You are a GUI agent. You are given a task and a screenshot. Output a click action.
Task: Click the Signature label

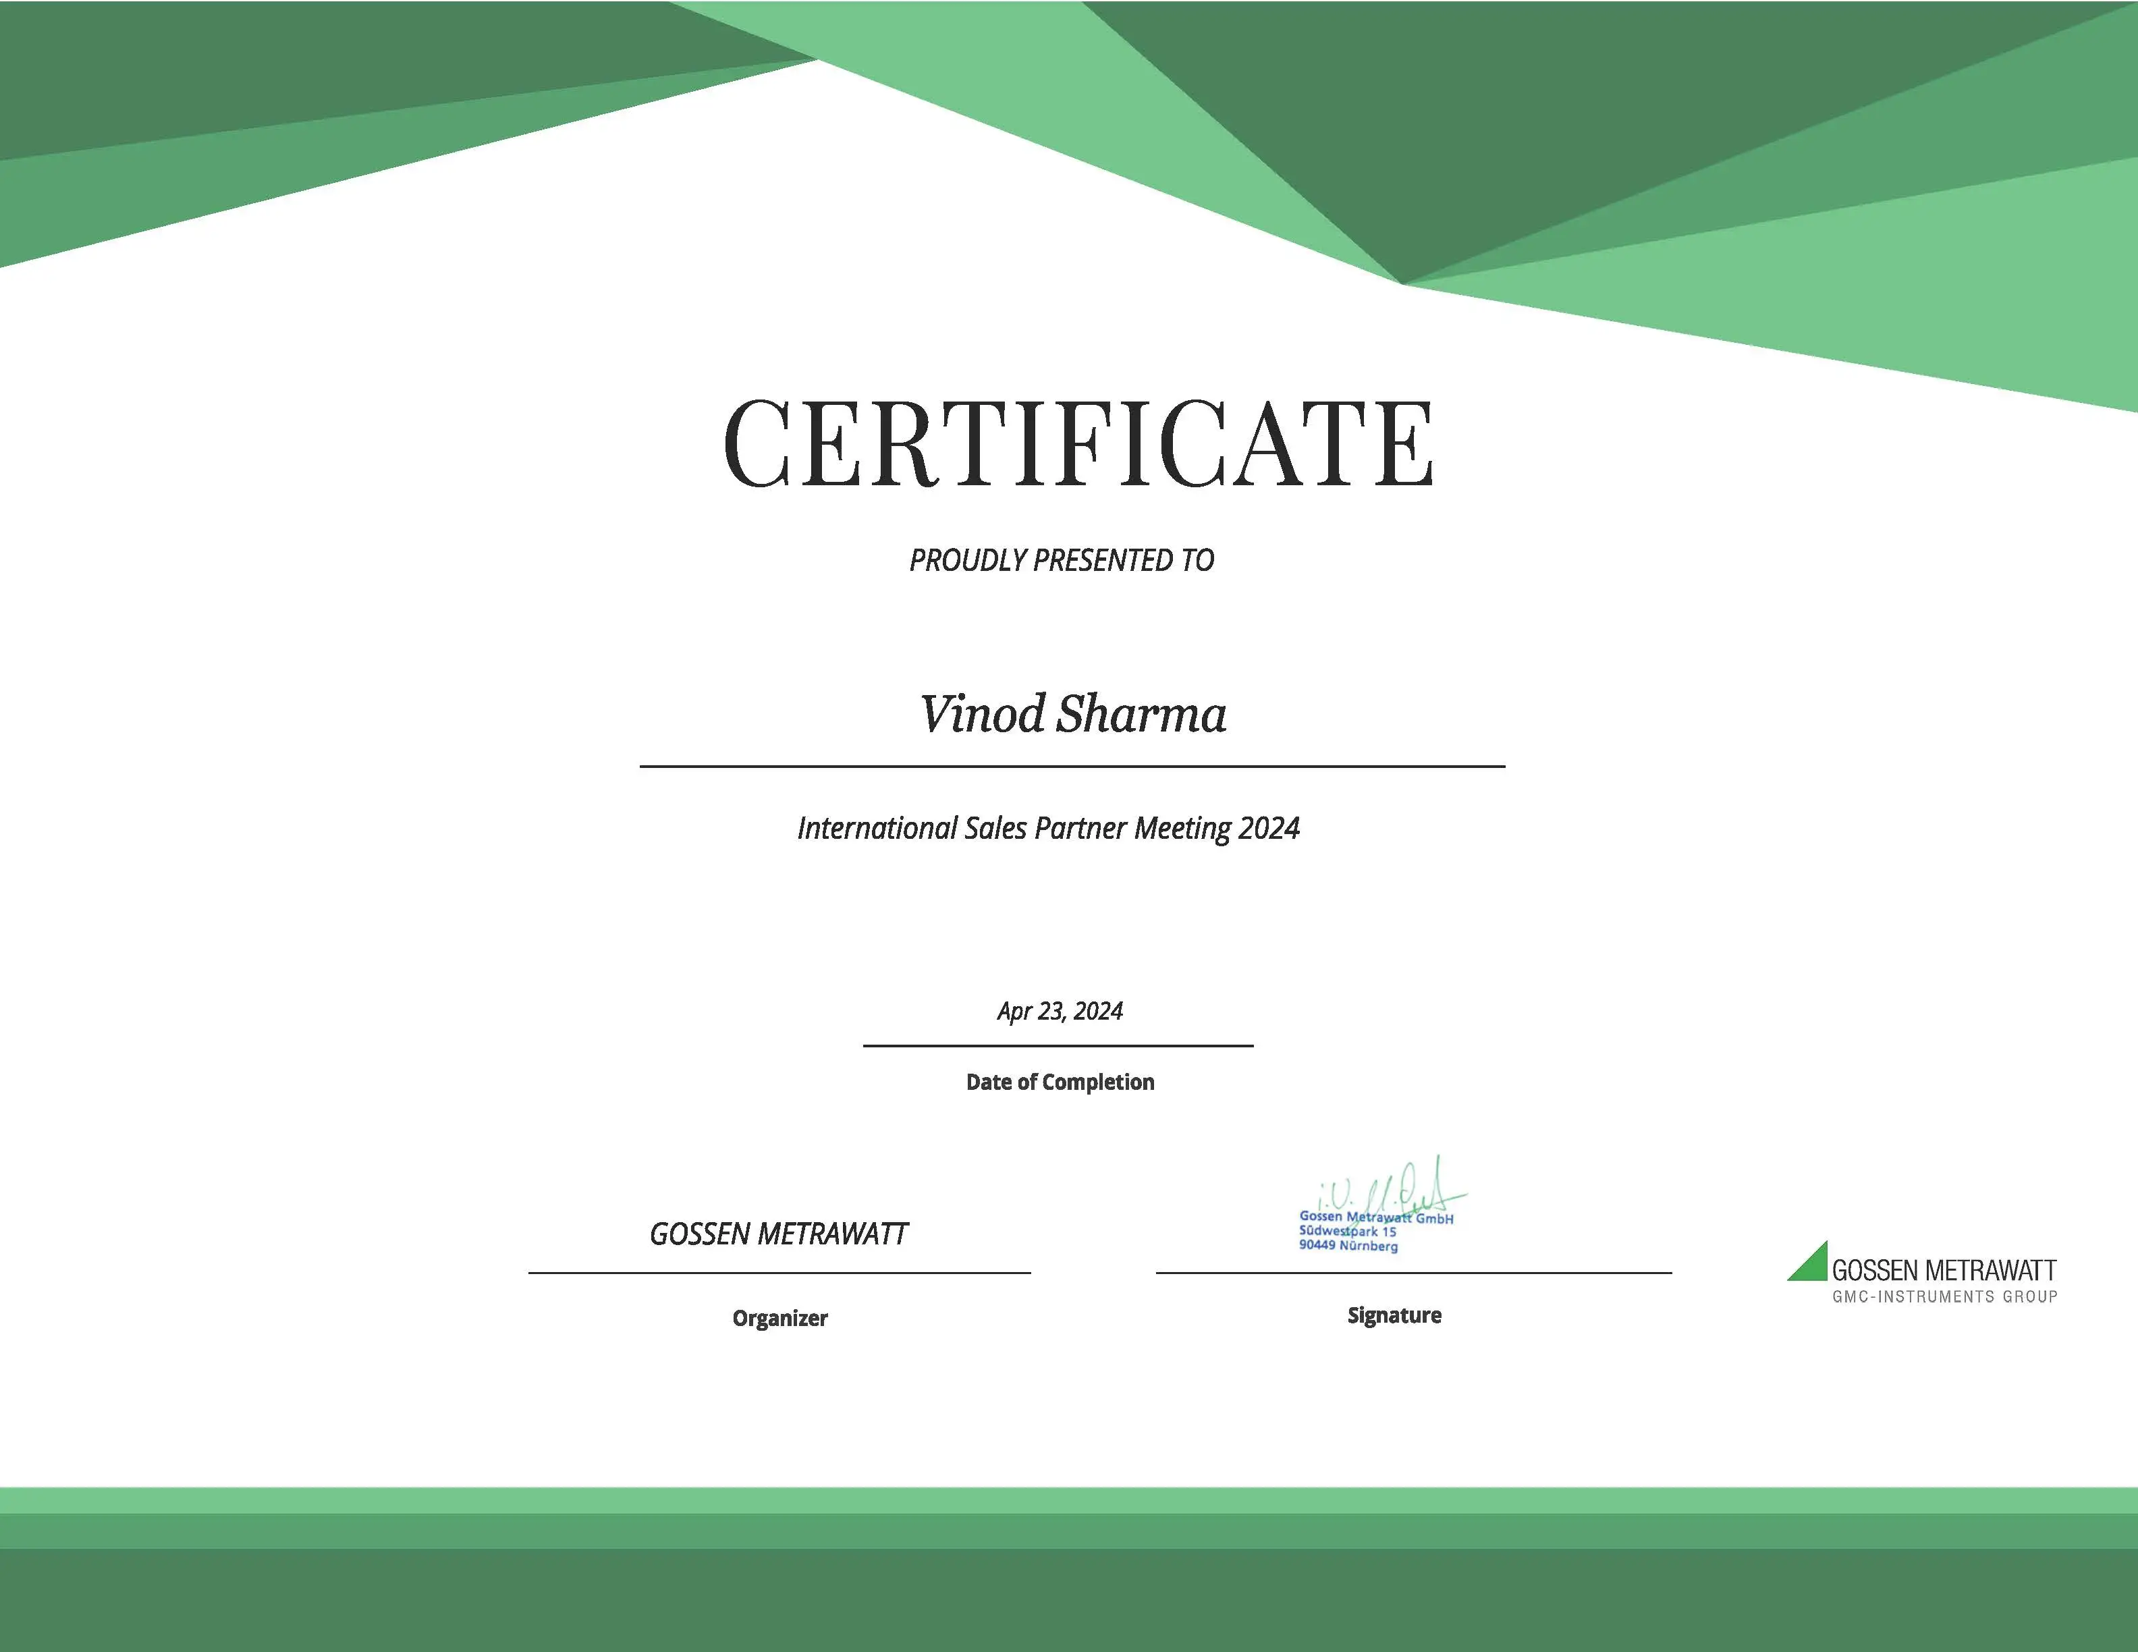click(x=1394, y=1315)
